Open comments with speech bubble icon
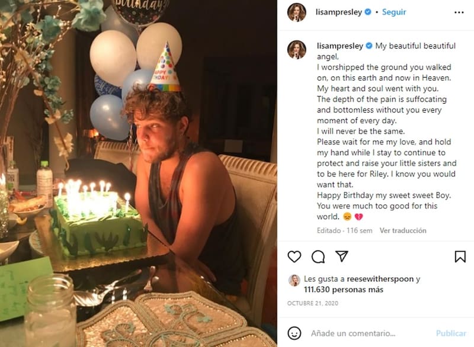 318,256
